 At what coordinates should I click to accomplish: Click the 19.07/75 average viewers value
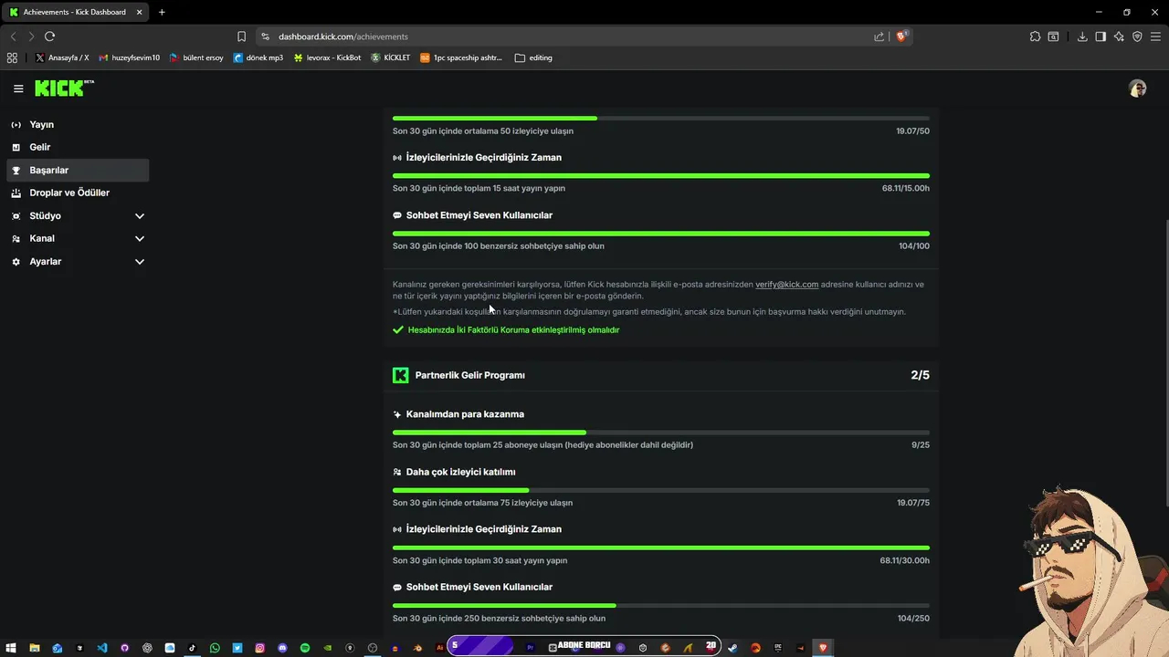[x=913, y=503]
